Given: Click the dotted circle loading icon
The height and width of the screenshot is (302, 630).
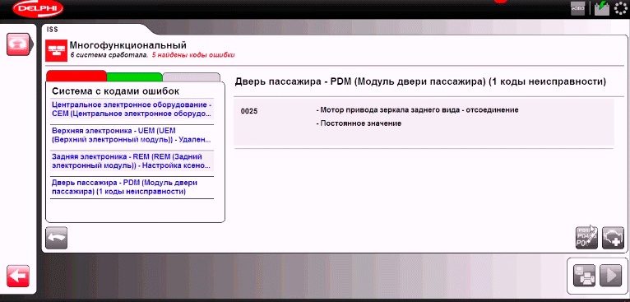Looking at the screenshot, I should point(622,8).
